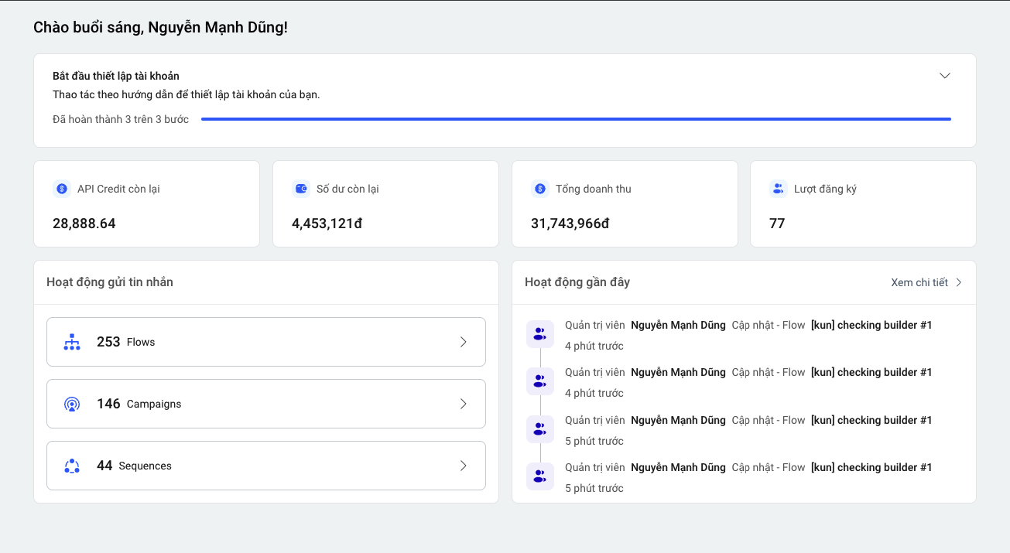
Task: Click the wallet icon beside Số dư còn lại
Action: pos(301,189)
